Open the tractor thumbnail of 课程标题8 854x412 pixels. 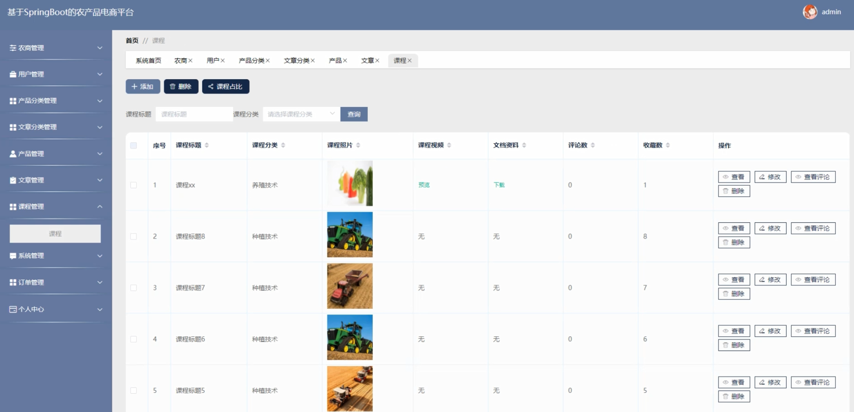click(x=349, y=234)
